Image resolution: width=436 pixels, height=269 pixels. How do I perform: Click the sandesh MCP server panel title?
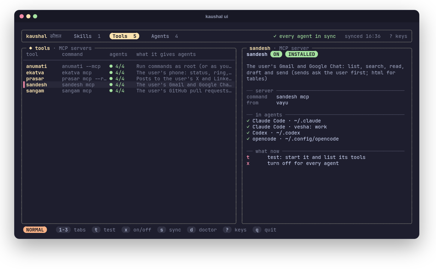pyautogui.click(x=279, y=48)
